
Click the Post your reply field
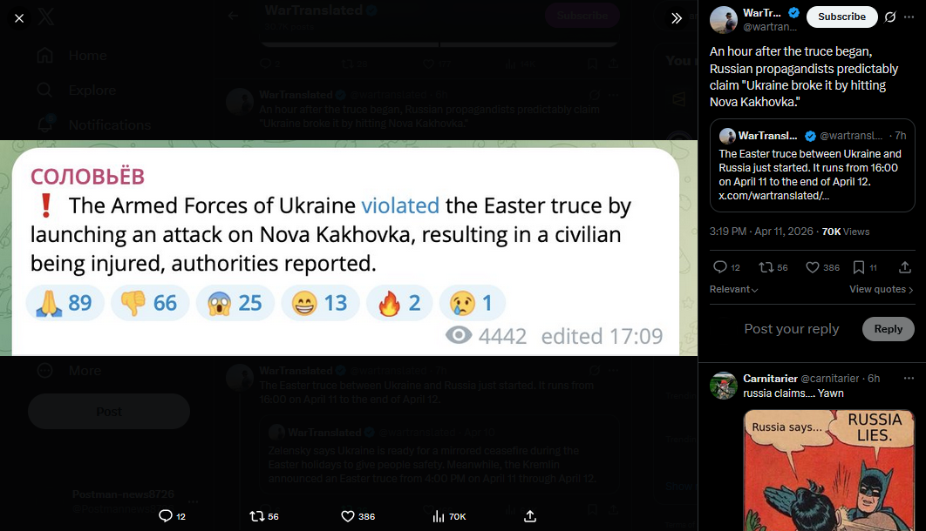792,329
